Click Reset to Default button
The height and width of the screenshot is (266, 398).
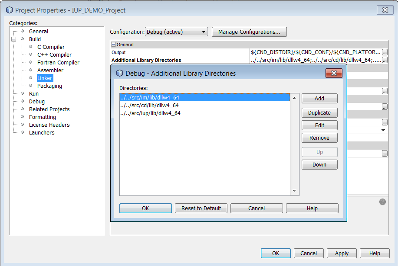(x=201, y=208)
